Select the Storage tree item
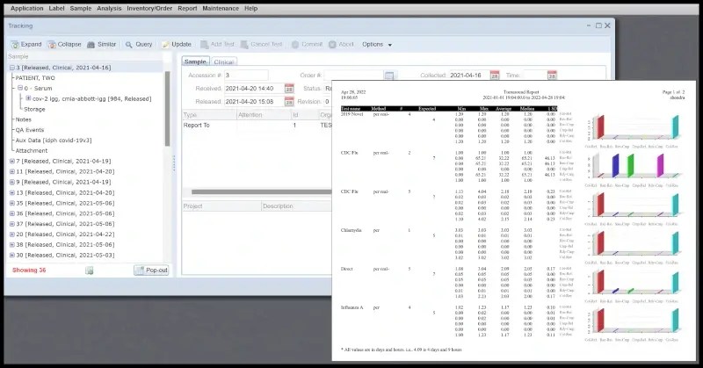 (x=34, y=110)
